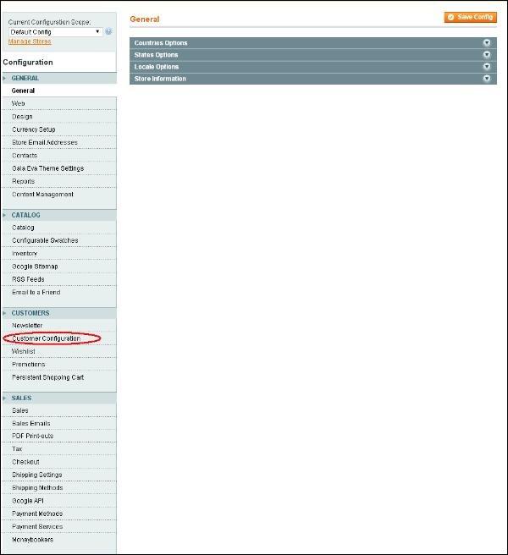Select Configurable Swatches
Image resolution: width=508 pixels, height=555 pixels.
pos(45,240)
